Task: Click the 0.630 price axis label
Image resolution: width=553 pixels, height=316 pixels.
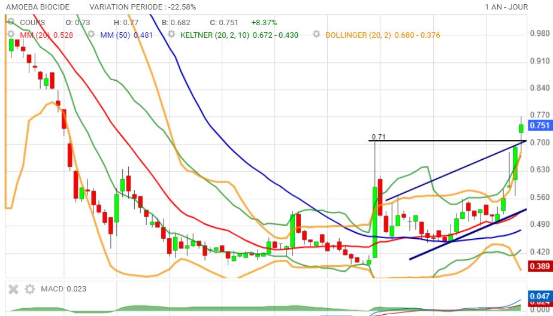Action: pyautogui.click(x=540, y=170)
